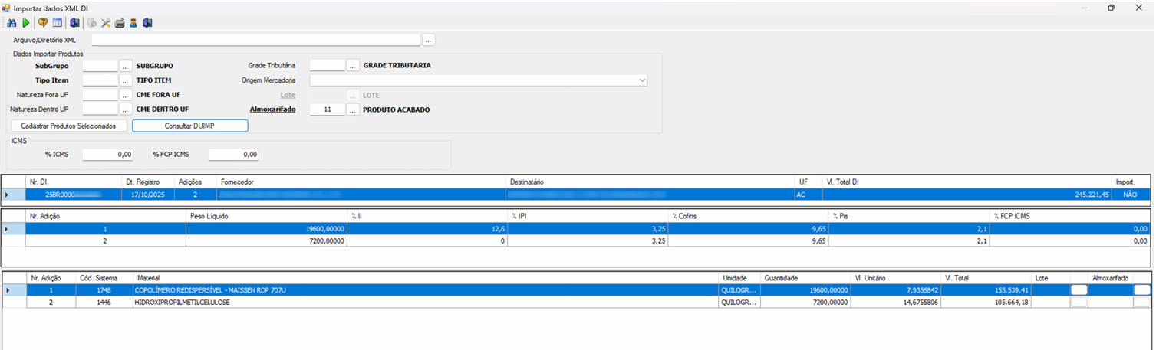1156x350 pixels.
Task: Click the Consultar DUIMP button
Action: coord(189,126)
